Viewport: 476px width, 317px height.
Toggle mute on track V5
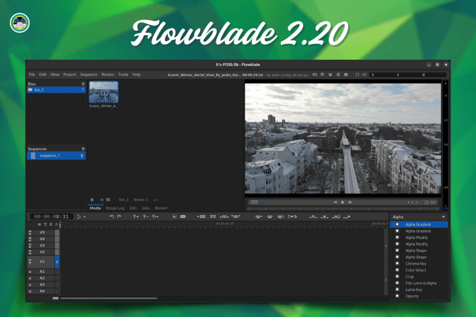30,232
